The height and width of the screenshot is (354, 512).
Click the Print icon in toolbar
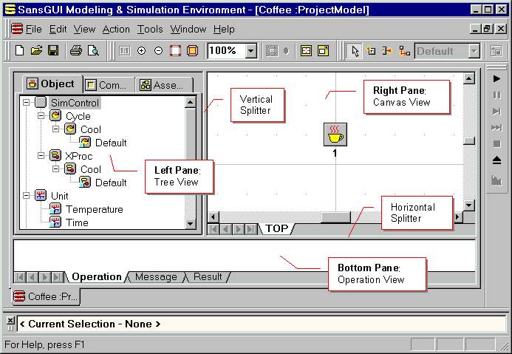click(x=75, y=51)
